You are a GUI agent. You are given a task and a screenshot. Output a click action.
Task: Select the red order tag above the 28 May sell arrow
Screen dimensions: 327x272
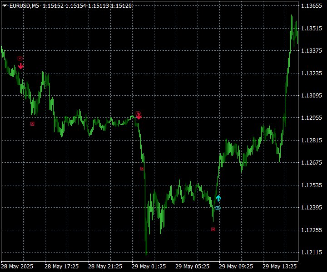tap(20, 58)
